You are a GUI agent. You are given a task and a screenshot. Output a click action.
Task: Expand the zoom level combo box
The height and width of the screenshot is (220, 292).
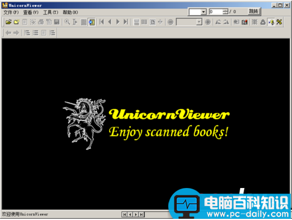[199, 22]
